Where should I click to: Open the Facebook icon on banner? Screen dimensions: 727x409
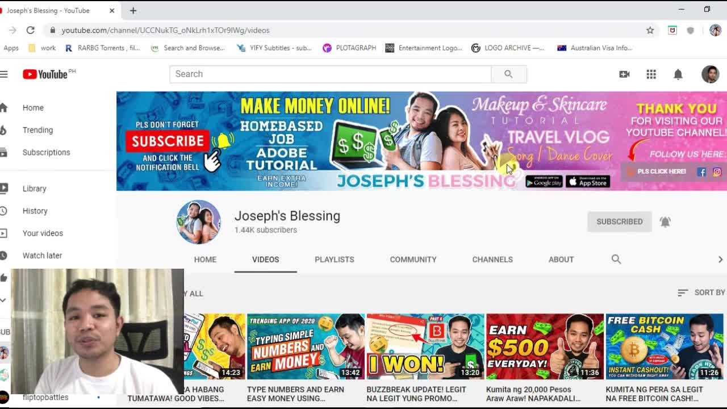tap(701, 172)
